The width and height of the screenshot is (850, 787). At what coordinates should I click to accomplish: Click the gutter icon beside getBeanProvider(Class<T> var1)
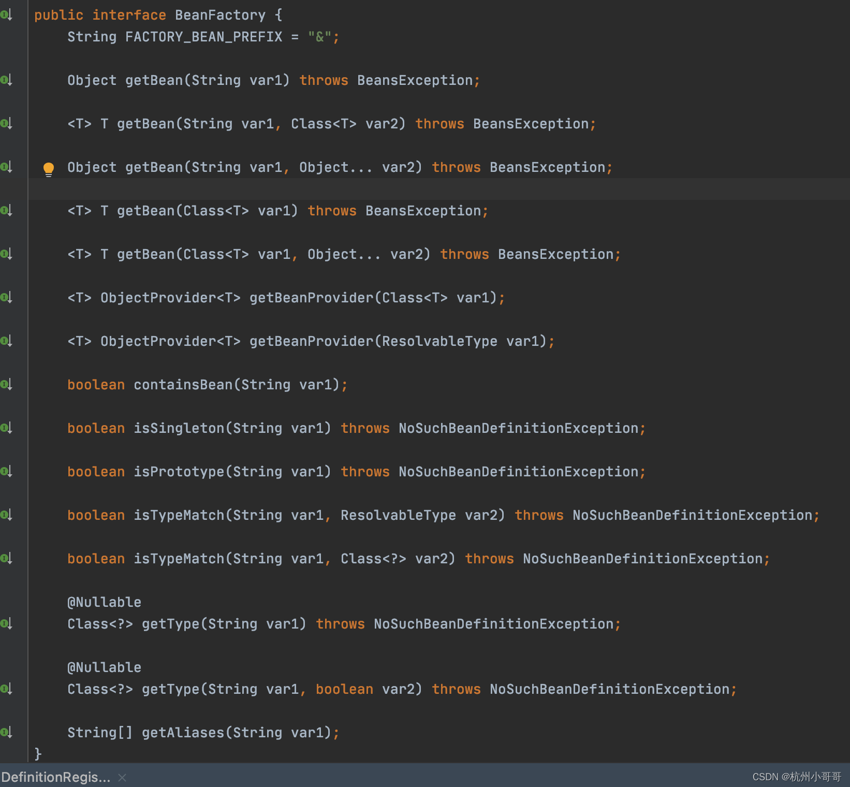coord(7,297)
